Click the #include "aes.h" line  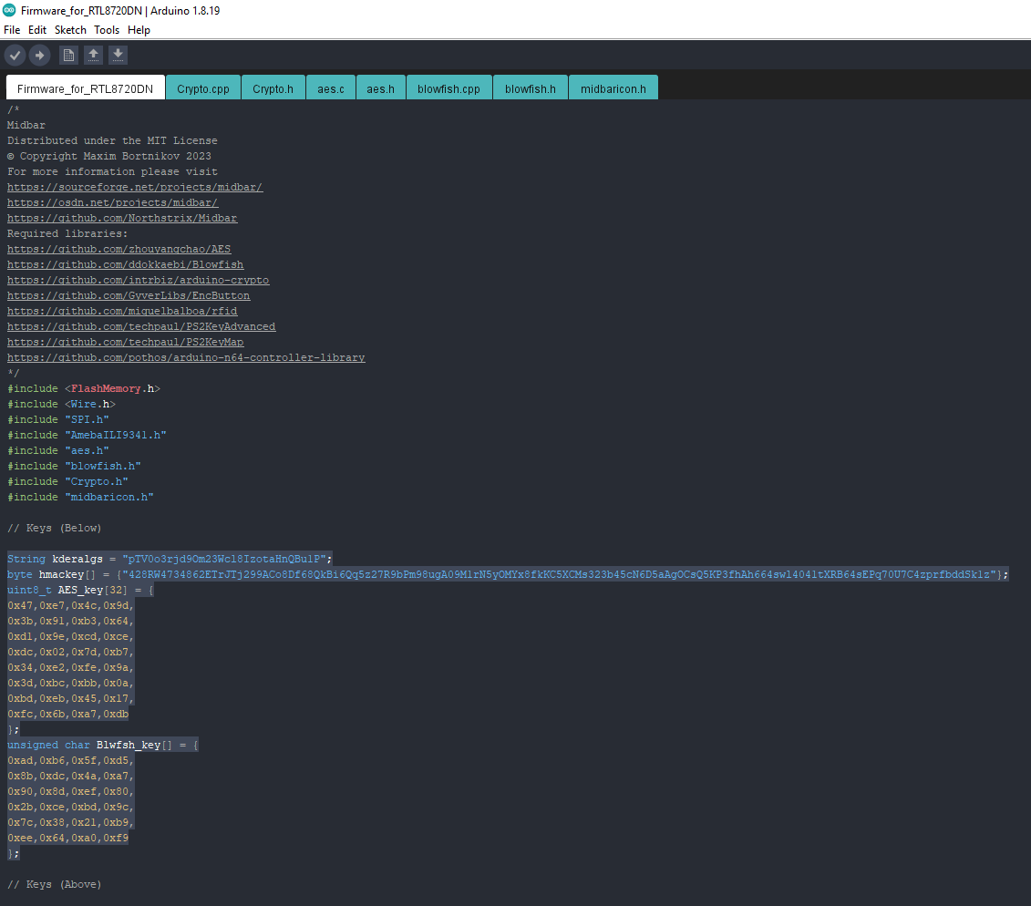click(x=57, y=450)
